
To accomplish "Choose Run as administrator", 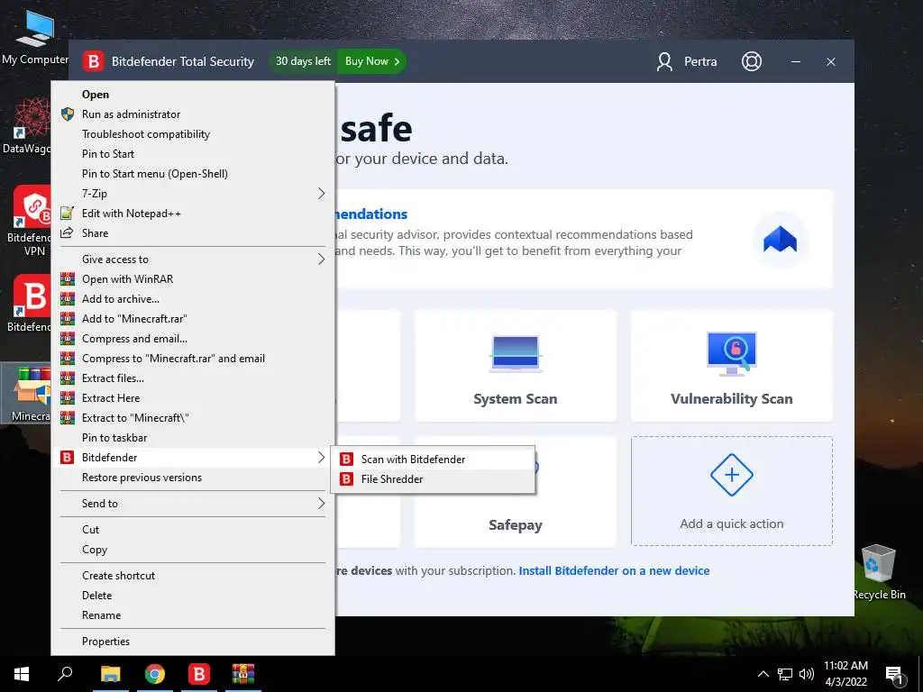I will [x=193, y=114].
